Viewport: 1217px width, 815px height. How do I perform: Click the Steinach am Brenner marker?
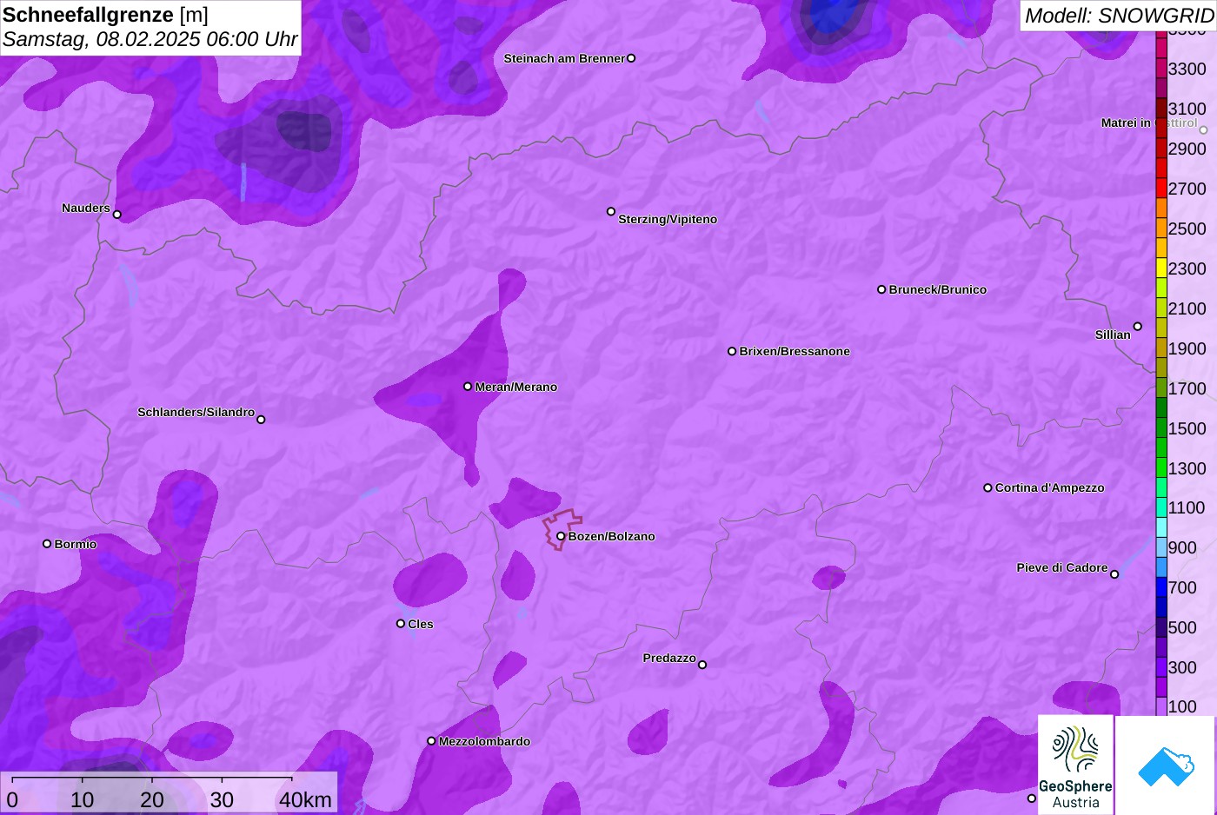pyautogui.click(x=631, y=58)
